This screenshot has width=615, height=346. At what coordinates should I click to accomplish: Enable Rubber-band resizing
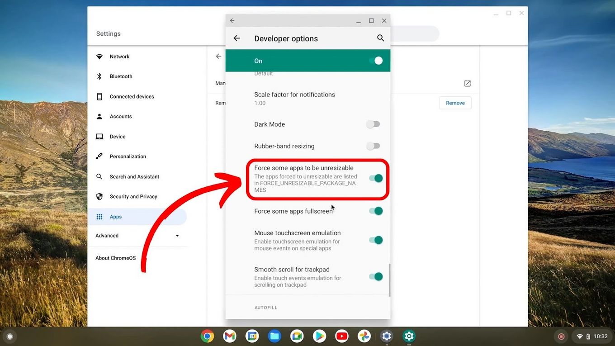[x=373, y=146]
